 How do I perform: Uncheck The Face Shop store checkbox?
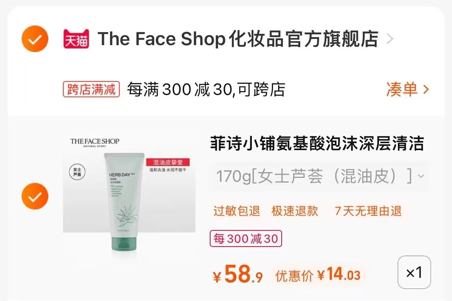[x=35, y=39]
